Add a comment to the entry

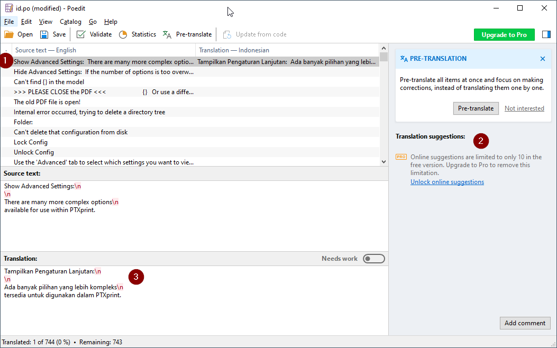pyautogui.click(x=525, y=323)
